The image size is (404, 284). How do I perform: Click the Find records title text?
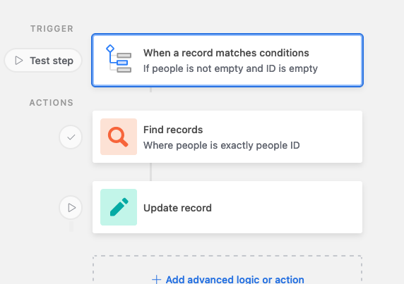point(173,130)
